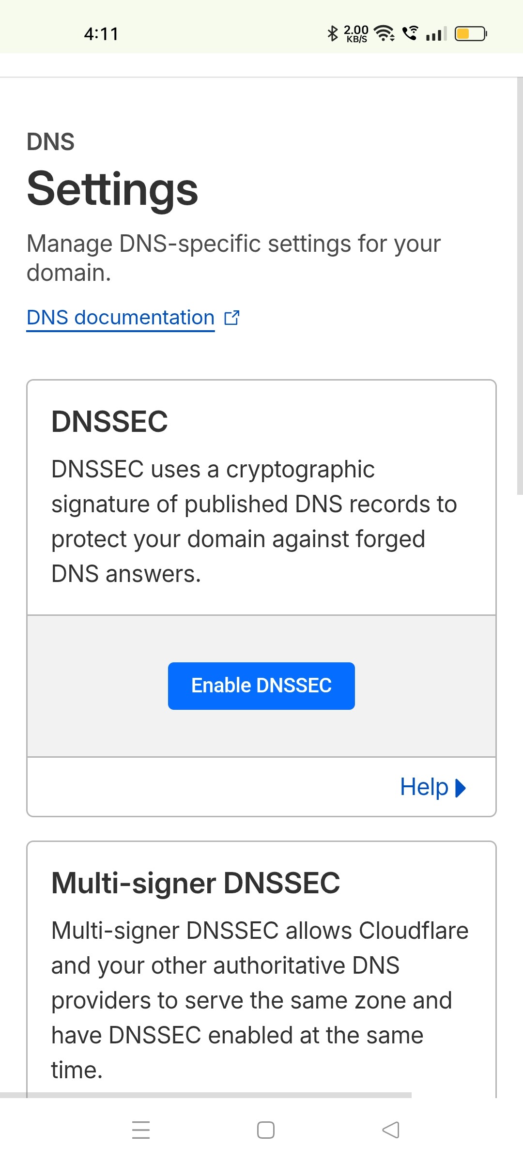Click the Multi-signer DNSSEC card heading

coord(196,883)
